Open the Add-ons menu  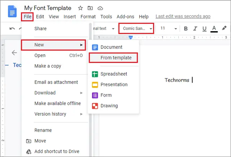pyautogui.click(x=125, y=17)
